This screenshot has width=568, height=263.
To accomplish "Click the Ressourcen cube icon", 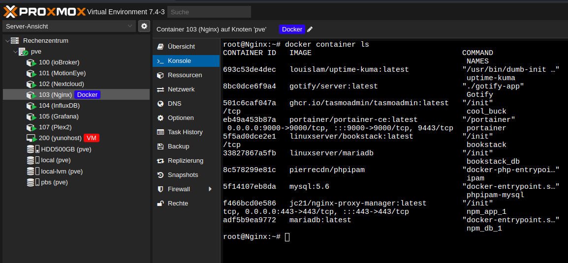I will coord(160,75).
